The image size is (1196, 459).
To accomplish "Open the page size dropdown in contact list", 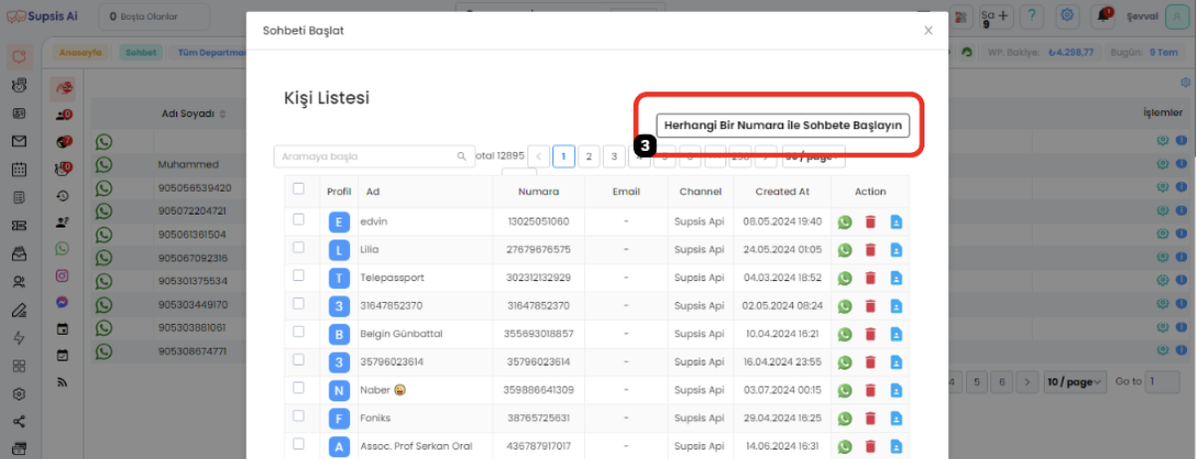I will pos(813,156).
